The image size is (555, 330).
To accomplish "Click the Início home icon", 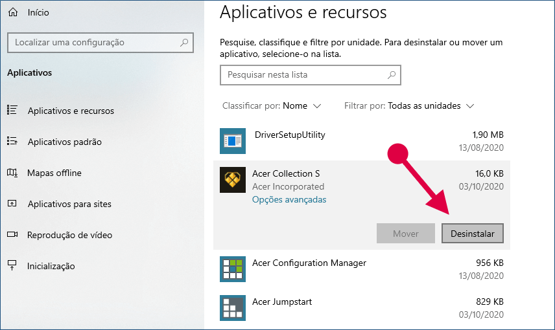I will click(13, 12).
